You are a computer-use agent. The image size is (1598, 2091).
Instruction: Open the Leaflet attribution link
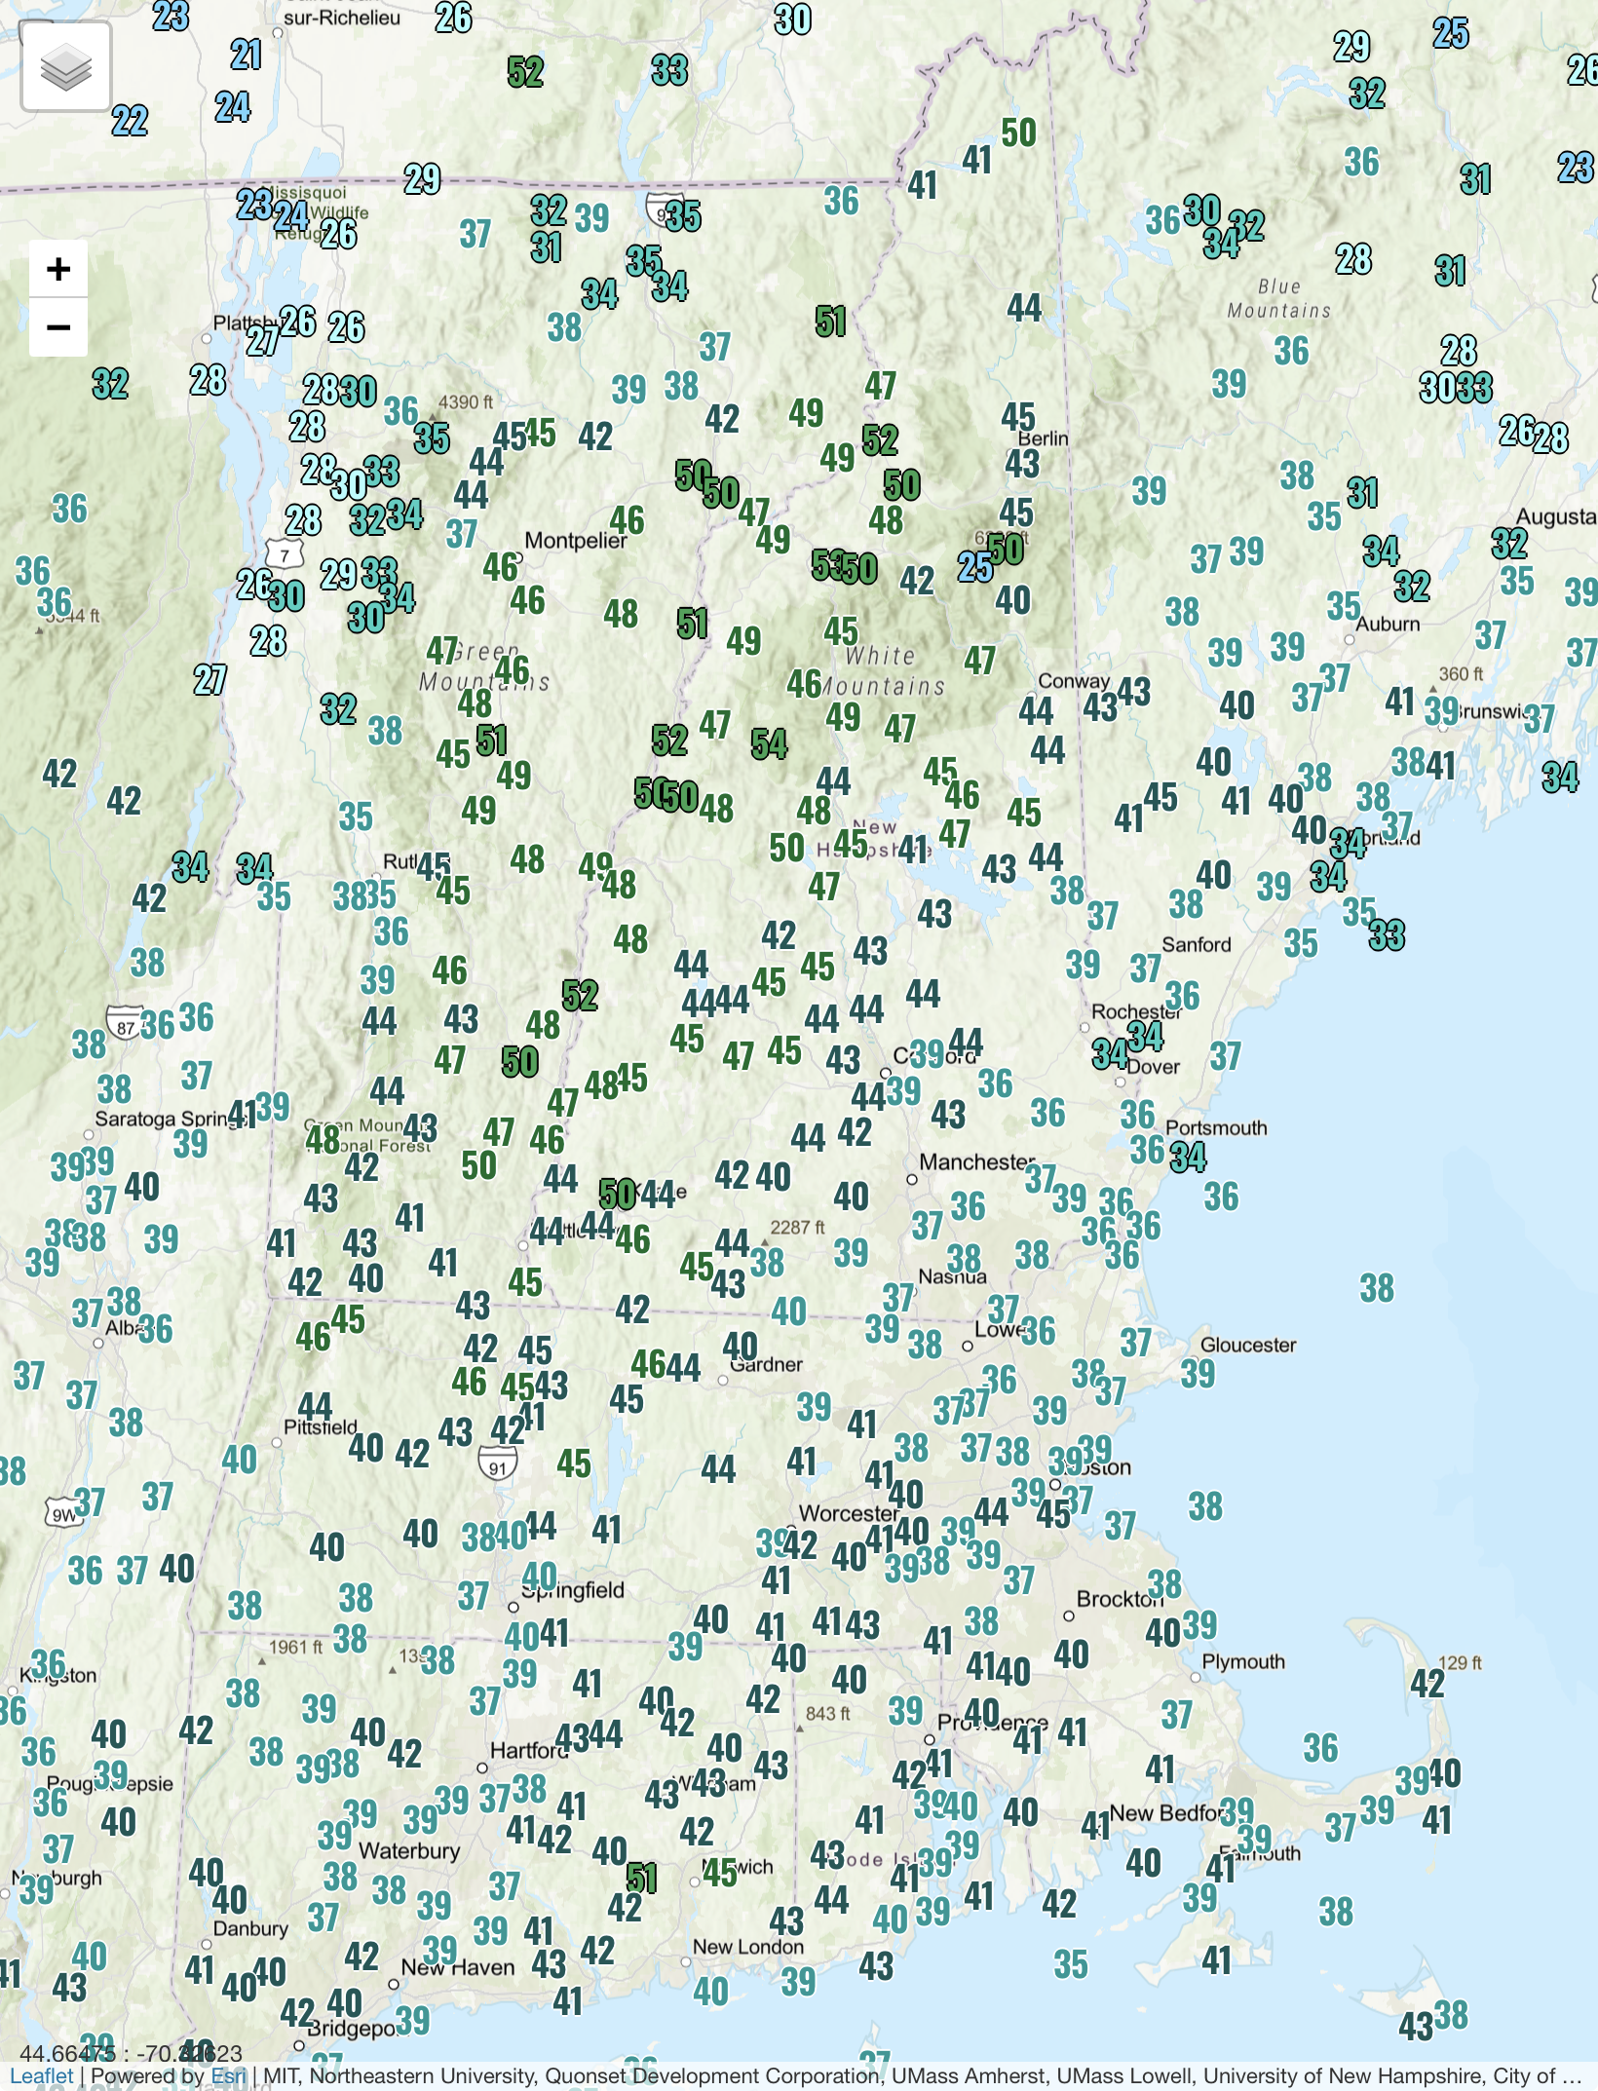coord(42,2075)
